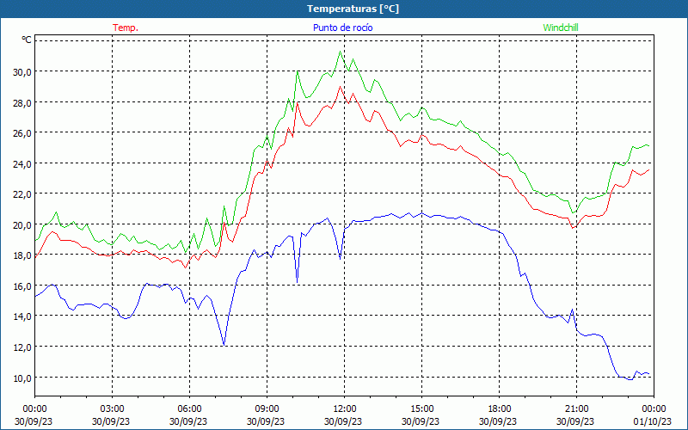
Task: Select the red Temp. legend label
Action: click(x=126, y=28)
